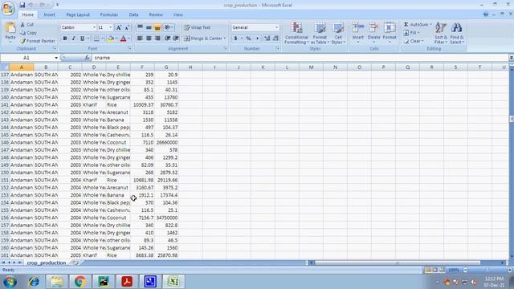Click the zoom slider
514x289 pixels.
click(x=487, y=270)
